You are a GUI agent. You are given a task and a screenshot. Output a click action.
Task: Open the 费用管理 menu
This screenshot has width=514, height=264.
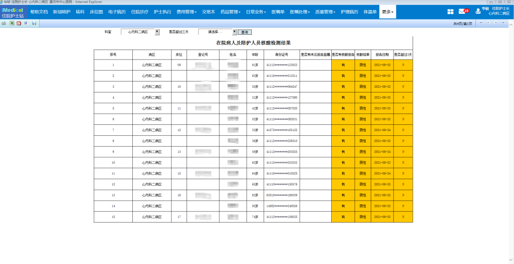click(186, 11)
